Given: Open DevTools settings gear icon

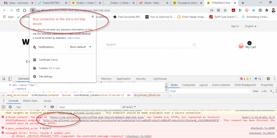Looking at the screenshot, I should click(268, 79).
